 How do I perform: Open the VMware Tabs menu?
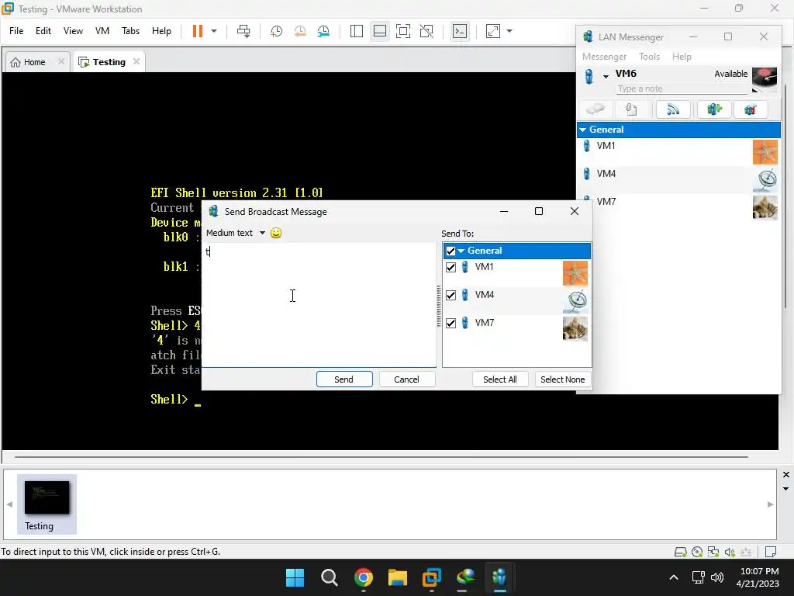[130, 31]
